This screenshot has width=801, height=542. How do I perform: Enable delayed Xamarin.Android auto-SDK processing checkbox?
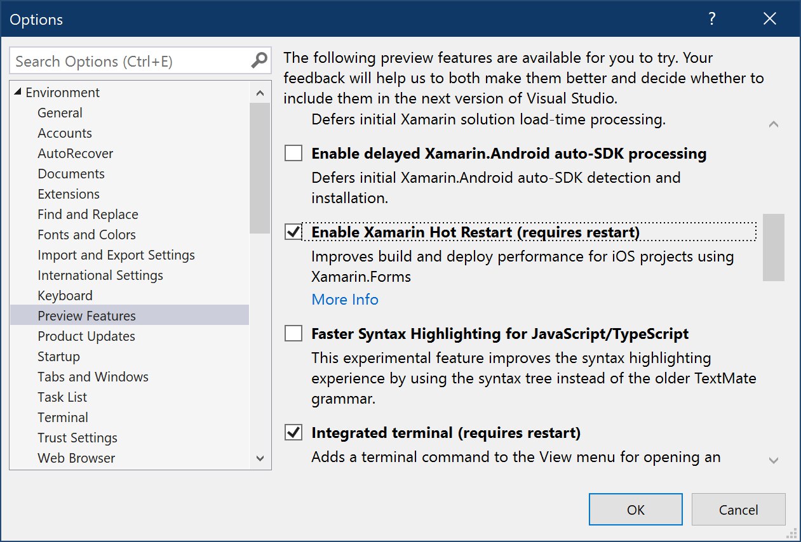(293, 153)
